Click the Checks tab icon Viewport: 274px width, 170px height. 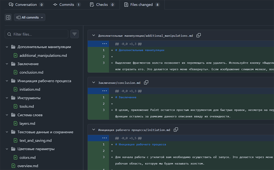92,5
